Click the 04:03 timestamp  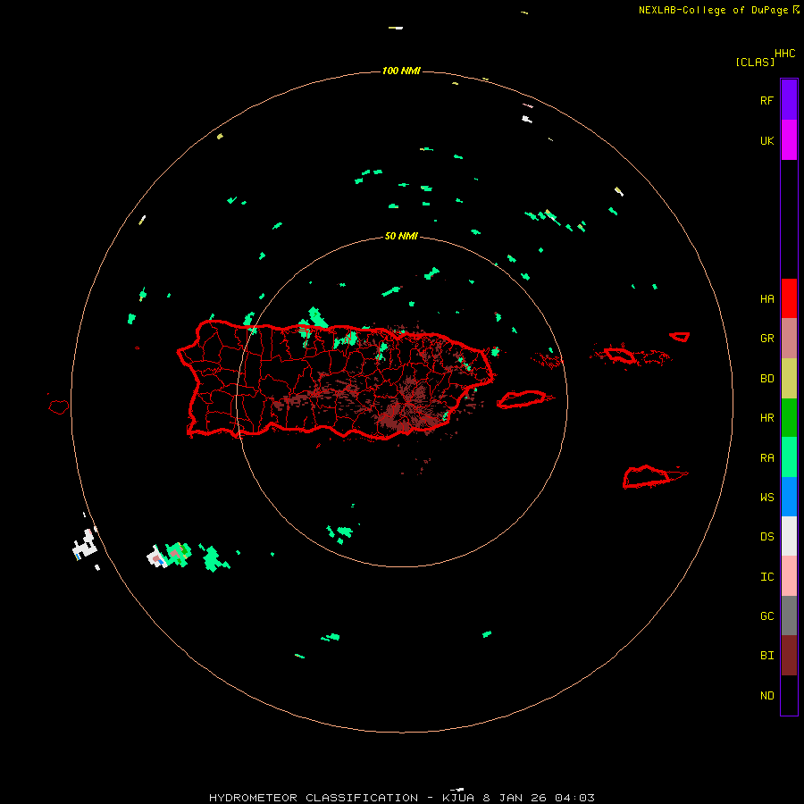(574, 798)
